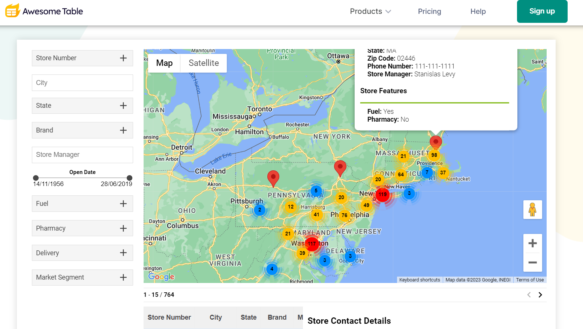
Task: Expand the State filter
Action: tap(82, 106)
